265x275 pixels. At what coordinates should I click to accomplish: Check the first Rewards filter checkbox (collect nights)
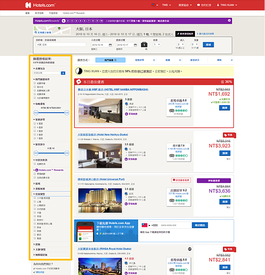[x=35, y=174]
